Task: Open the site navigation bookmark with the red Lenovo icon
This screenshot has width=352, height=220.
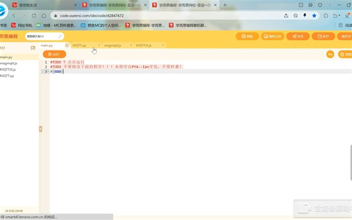Action: pos(22,25)
